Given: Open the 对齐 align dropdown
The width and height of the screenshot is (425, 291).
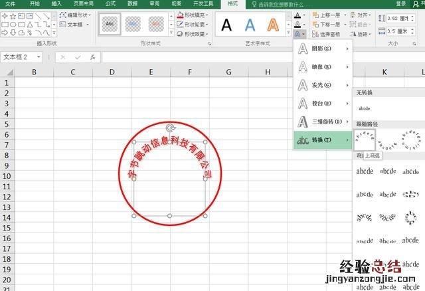Looking at the screenshot, I should [x=361, y=15].
